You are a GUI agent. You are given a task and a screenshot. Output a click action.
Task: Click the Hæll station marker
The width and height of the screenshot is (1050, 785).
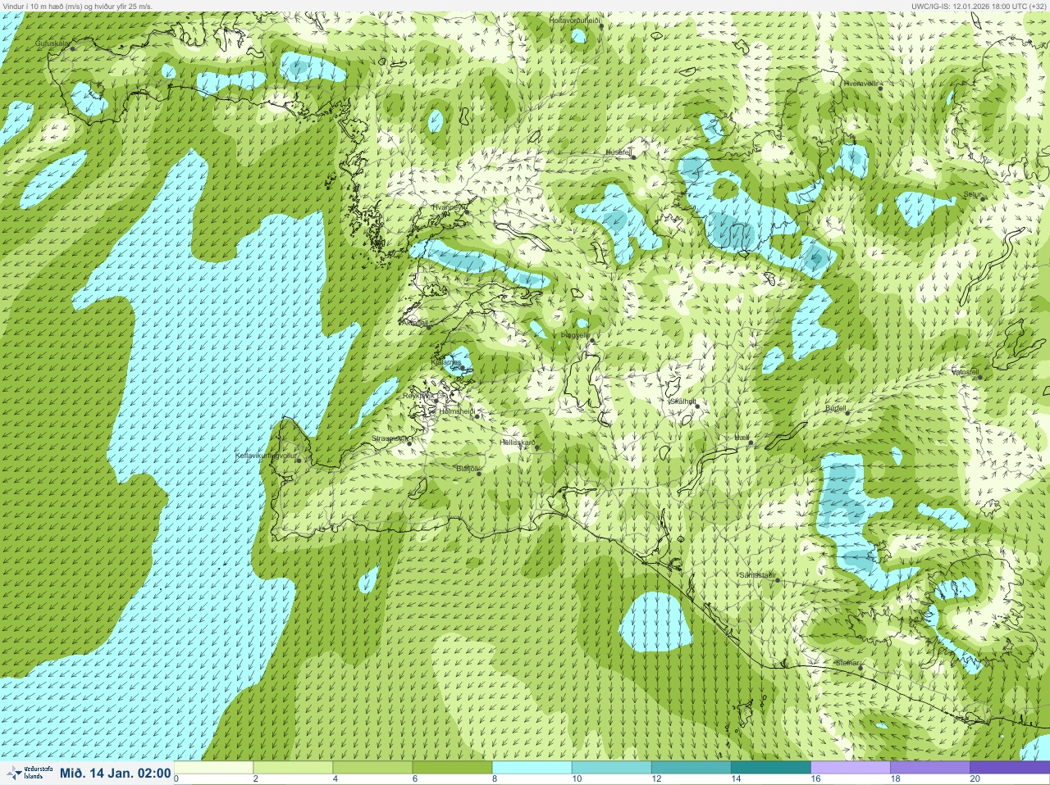point(751,443)
